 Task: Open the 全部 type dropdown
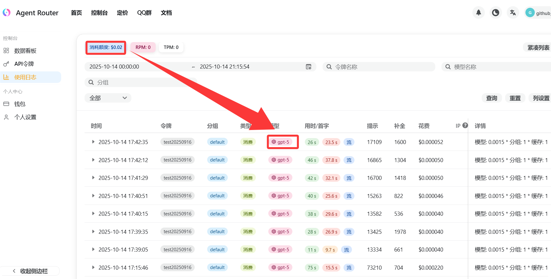(x=108, y=98)
